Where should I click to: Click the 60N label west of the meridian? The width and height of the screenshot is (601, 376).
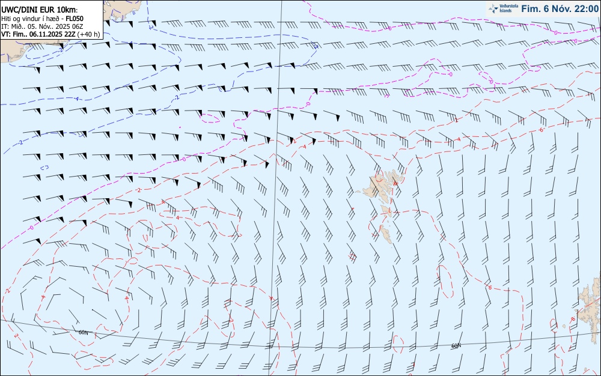point(83,332)
